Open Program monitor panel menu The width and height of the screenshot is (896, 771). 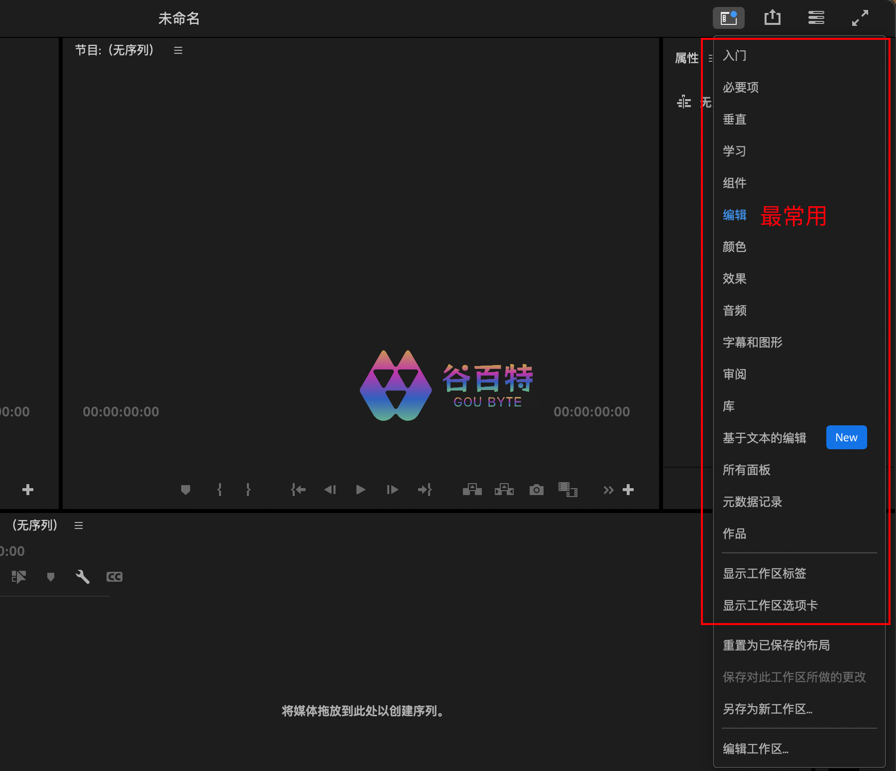pyautogui.click(x=178, y=50)
